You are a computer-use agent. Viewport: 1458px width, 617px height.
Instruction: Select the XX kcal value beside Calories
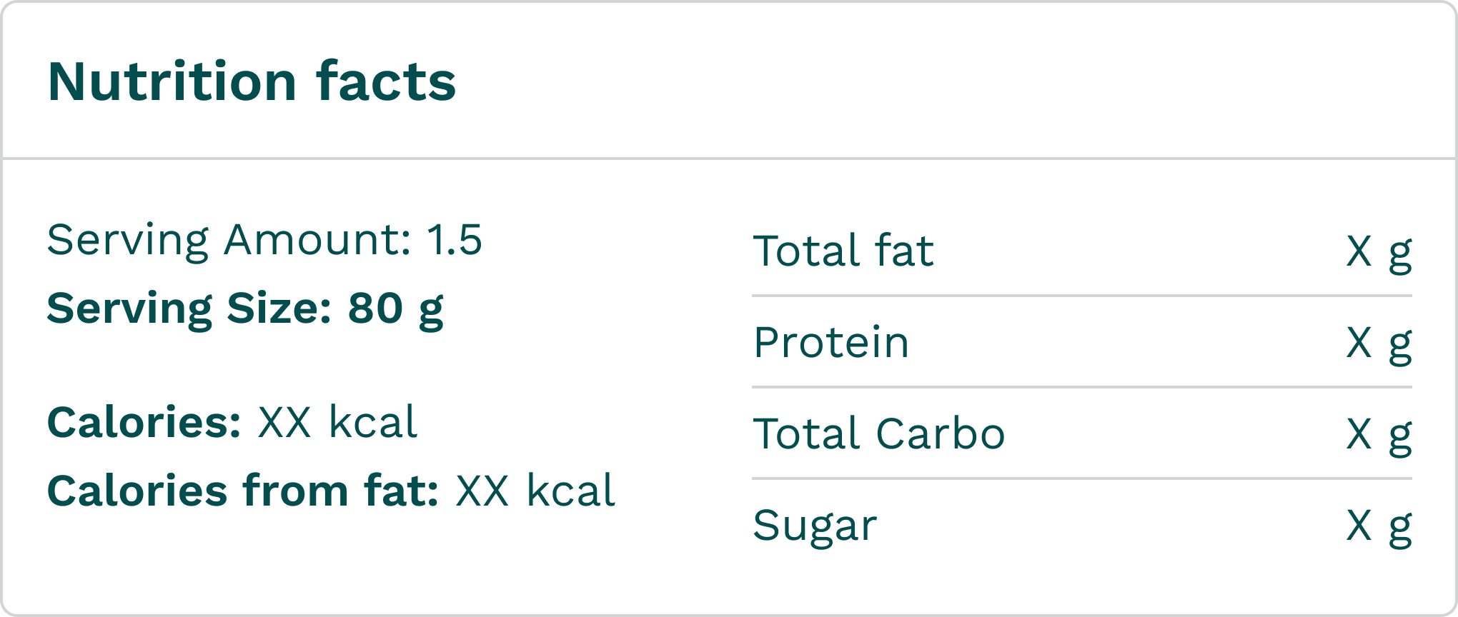[337, 422]
